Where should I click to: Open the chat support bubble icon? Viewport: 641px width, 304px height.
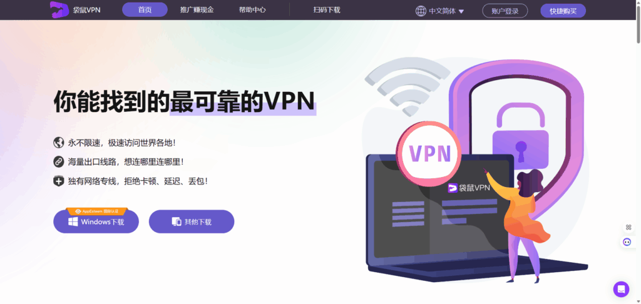click(x=621, y=289)
